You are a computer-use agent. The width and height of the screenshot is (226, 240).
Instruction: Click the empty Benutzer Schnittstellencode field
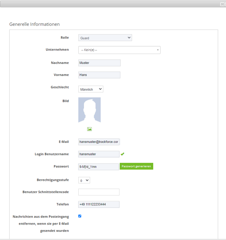coord(99,192)
